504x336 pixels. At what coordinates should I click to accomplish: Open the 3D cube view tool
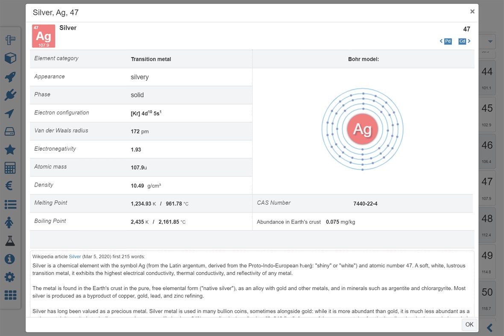(x=11, y=58)
